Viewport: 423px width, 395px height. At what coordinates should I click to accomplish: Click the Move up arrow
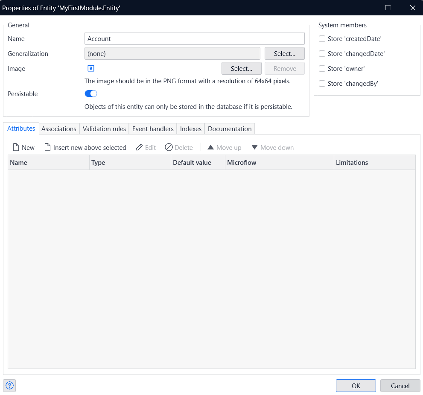tap(210, 147)
